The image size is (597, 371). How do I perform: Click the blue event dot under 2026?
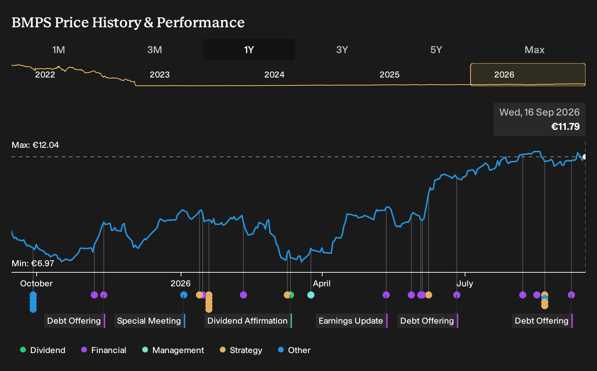[184, 295]
